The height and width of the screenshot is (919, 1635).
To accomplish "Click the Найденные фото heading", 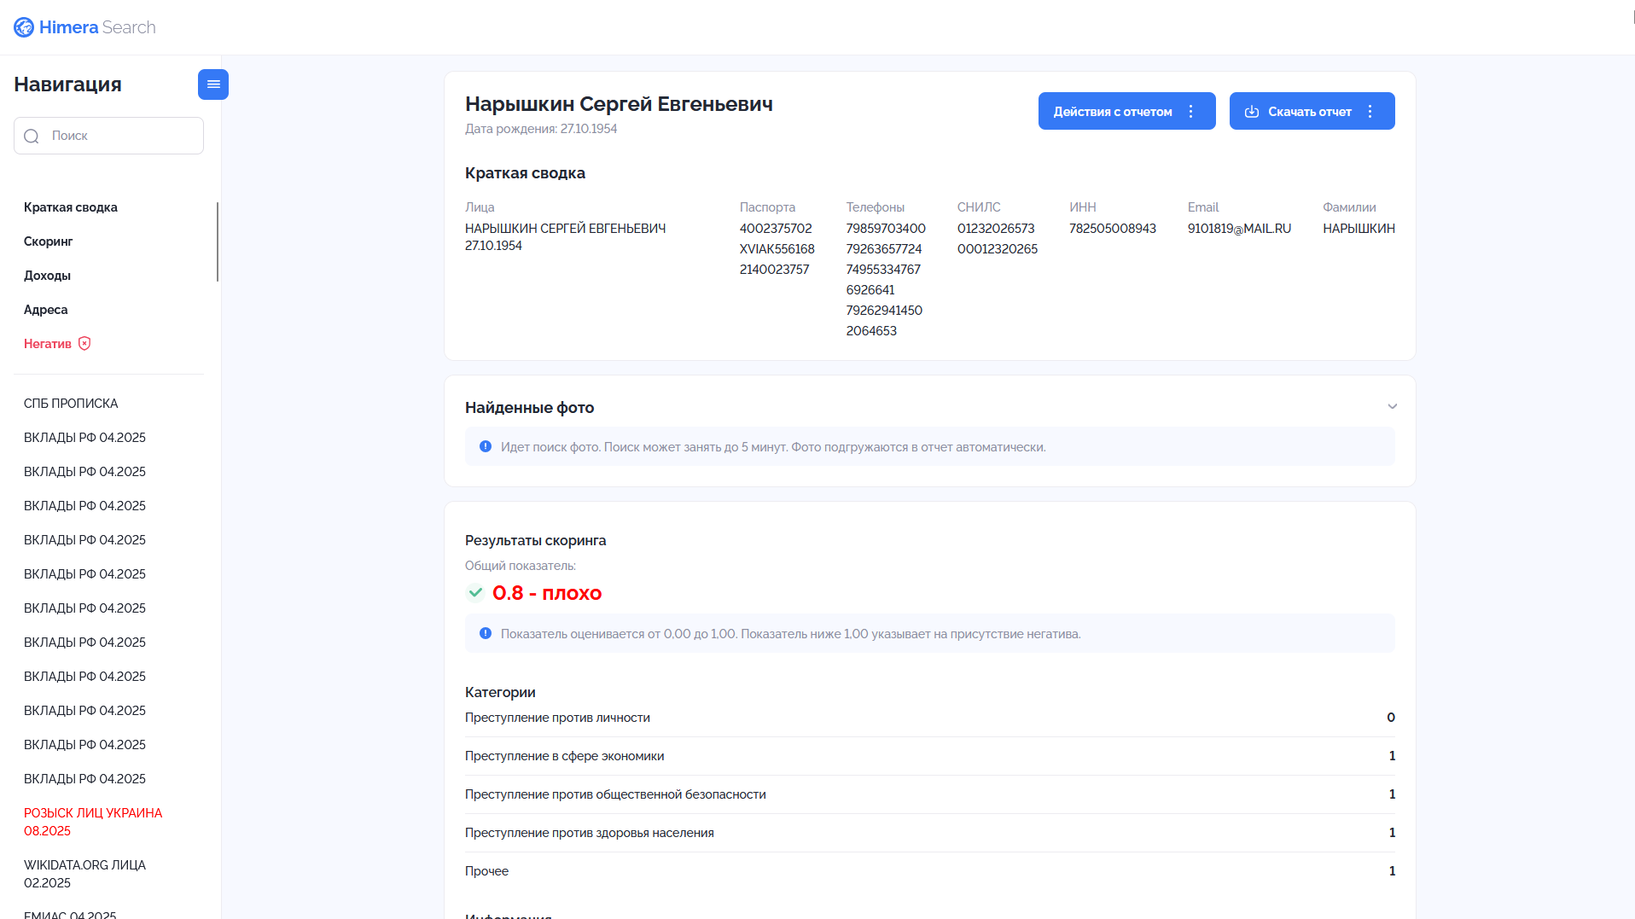I will (x=530, y=408).
